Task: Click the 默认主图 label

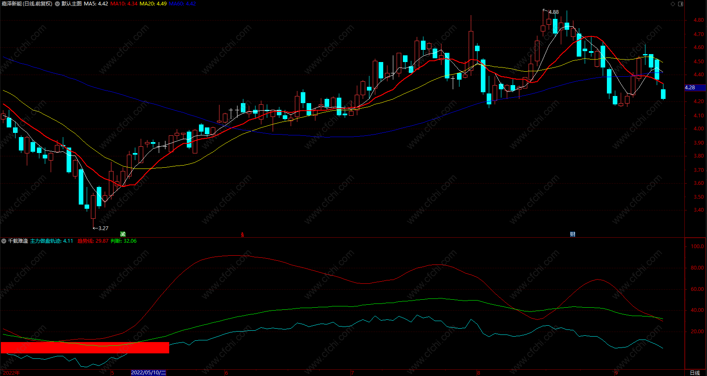Action: [72, 4]
